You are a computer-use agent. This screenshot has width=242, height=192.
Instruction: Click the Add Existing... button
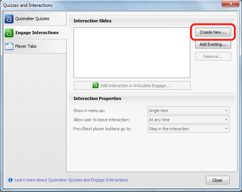point(213,44)
